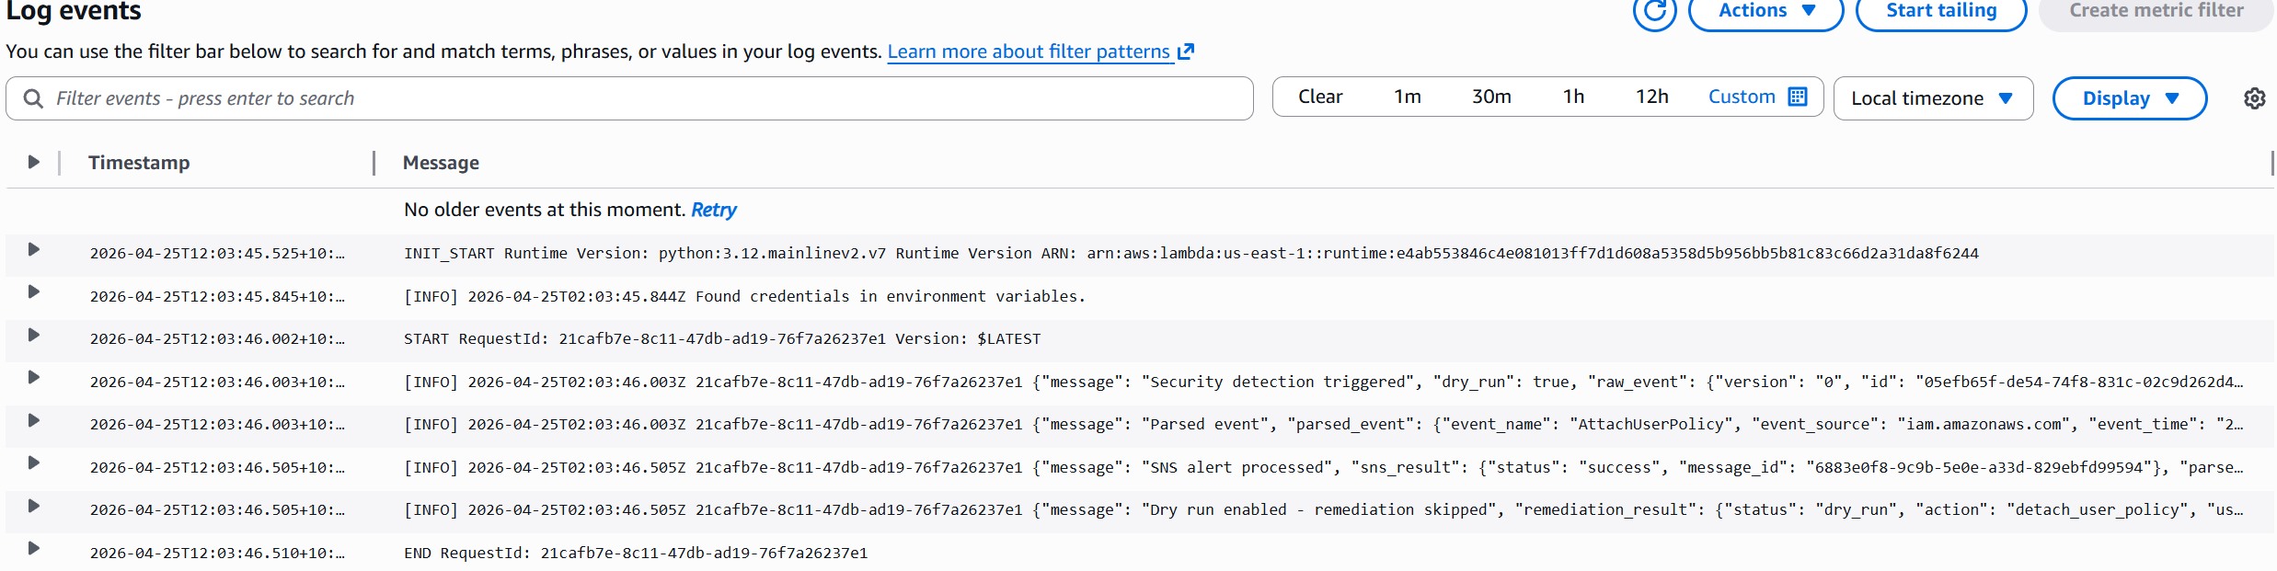Open log view settings gear

(x=2254, y=98)
